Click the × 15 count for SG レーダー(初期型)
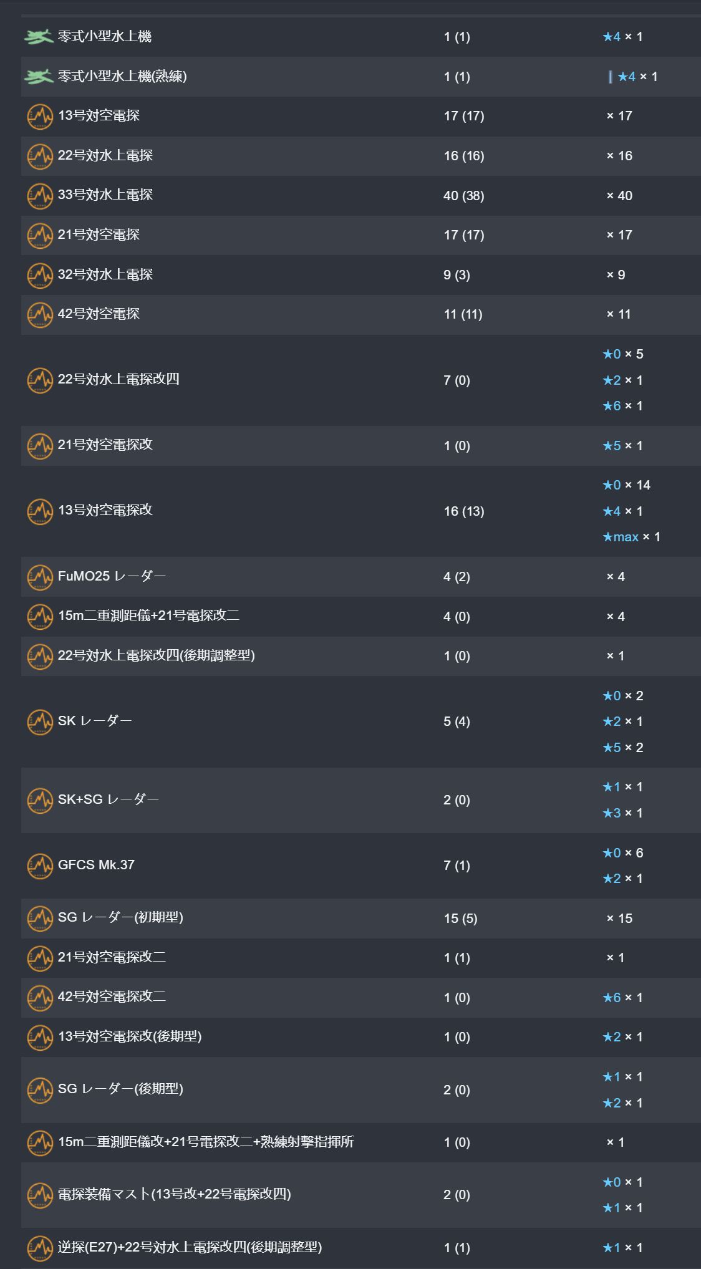The image size is (701, 1269). pos(619,919)
